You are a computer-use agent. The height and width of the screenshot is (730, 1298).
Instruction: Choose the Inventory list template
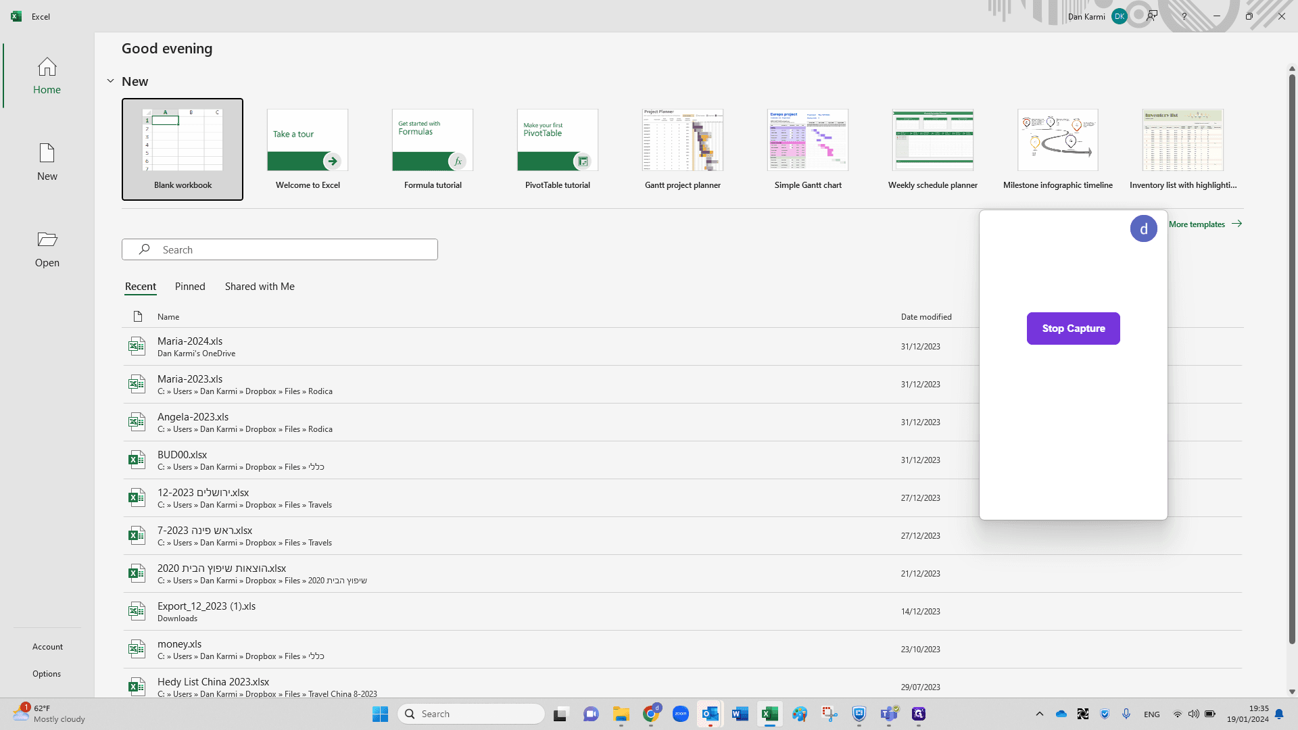[x=1183, y=149]
